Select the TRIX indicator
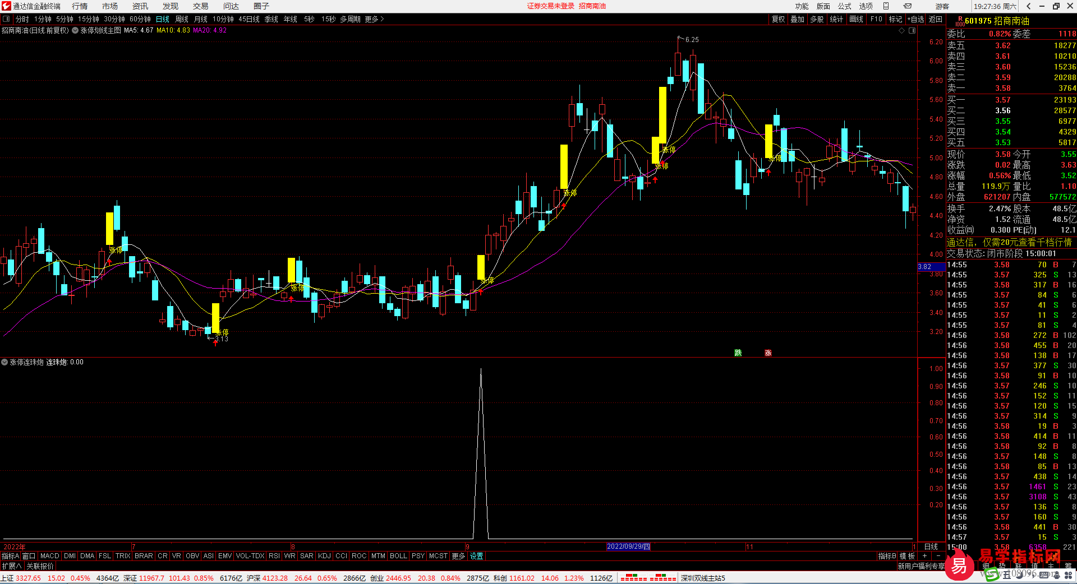This screenshot has height=584, width=1077. [x=123, y=556]
